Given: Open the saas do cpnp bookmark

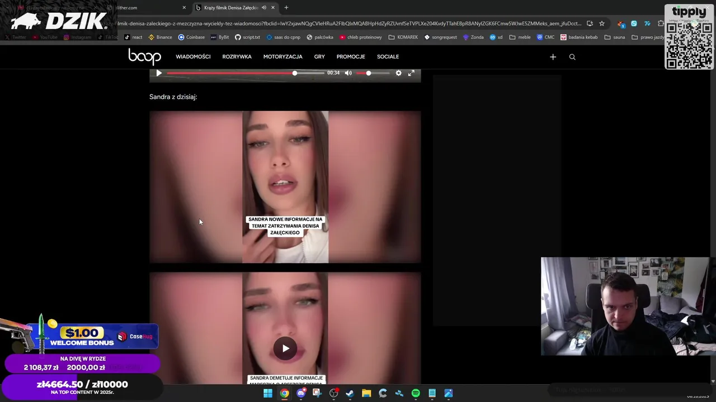Looking at the screenshot, I should pos(284,37).
